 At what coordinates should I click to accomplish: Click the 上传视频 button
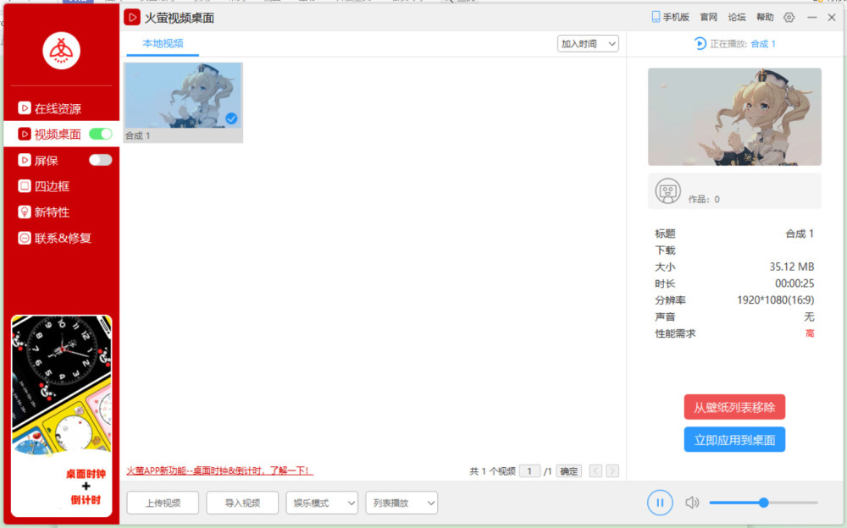pyautogui.click(x=163, y=503)
